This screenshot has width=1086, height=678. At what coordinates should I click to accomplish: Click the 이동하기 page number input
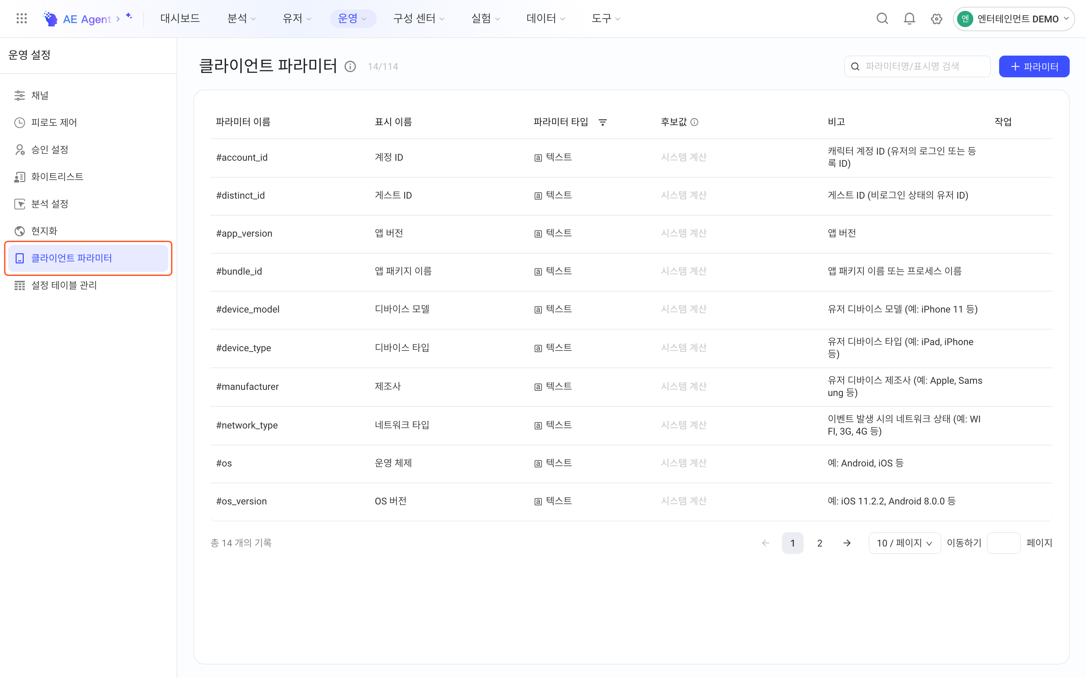1004,543
